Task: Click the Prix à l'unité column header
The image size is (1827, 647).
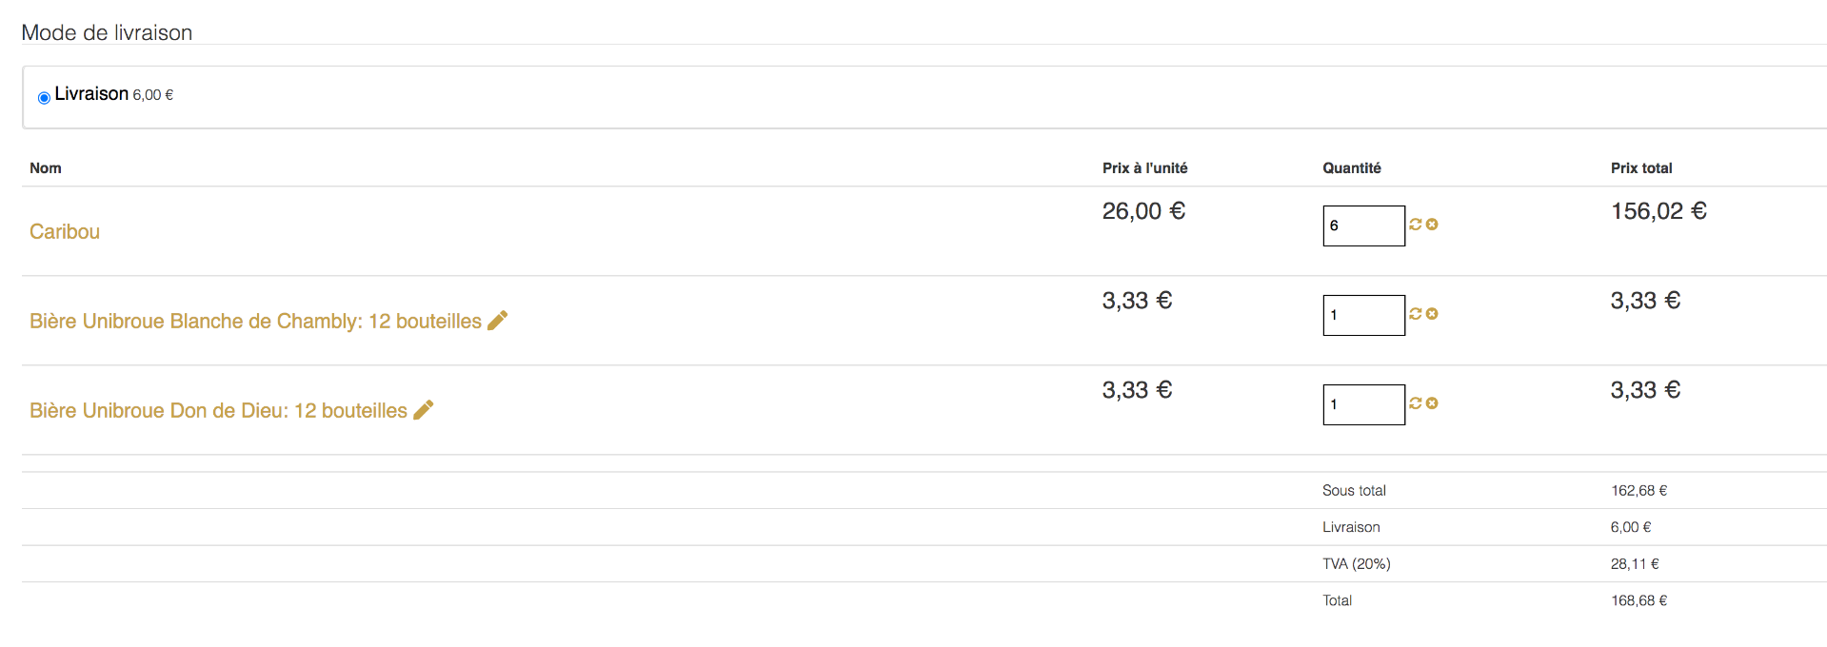Action: (1144, 167)
